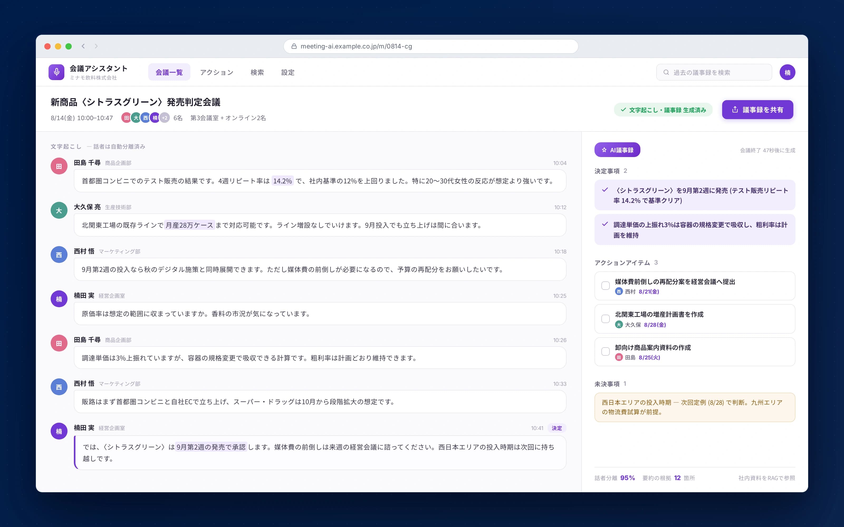Click decision 9月第2週に発売 card
This screenshot has width=844, height=527.
click(694, 195)
